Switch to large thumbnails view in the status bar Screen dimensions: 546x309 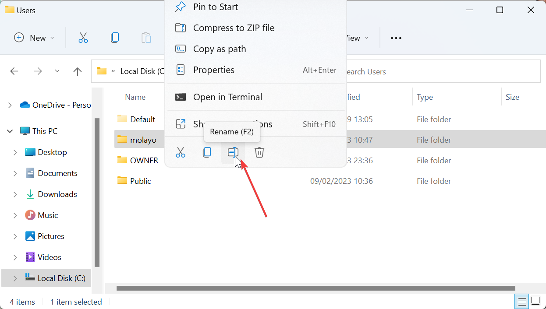[535, 301]
